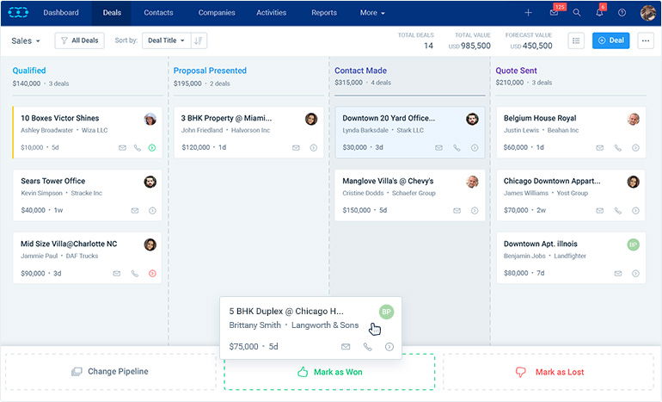
Task: Click 'Langworth & Sons' company name
Action: click(x=325, y=325)
